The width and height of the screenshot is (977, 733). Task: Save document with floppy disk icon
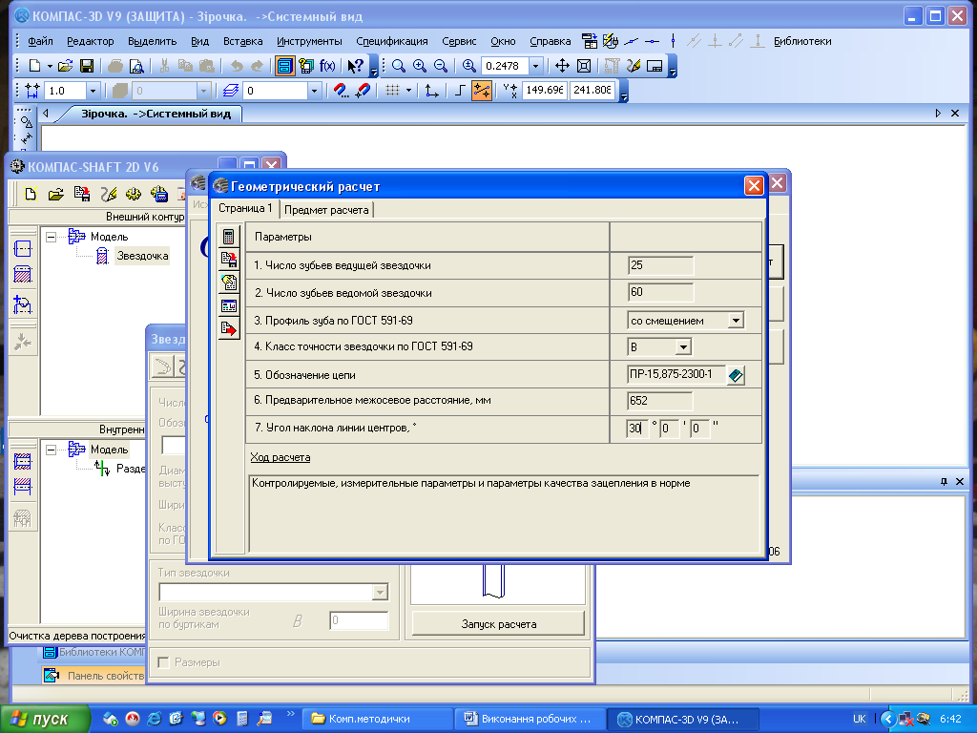87,66
